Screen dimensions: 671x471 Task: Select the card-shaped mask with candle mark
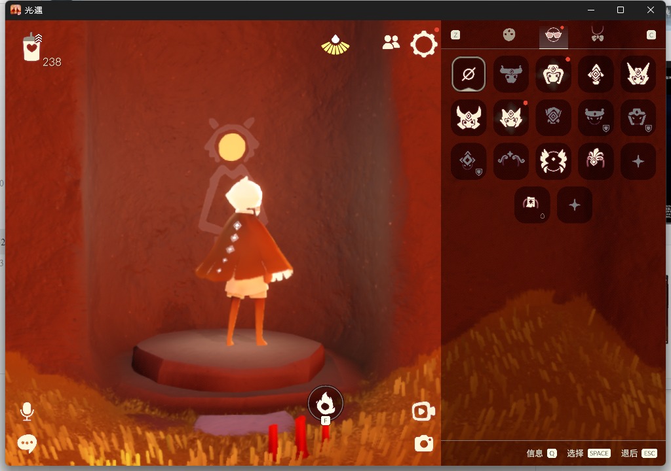(x=532, y=205)
